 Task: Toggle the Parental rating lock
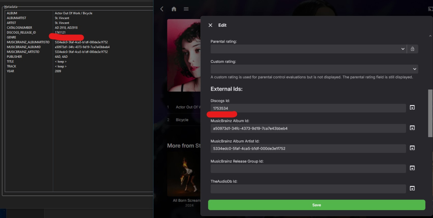[x=412, y=49]
